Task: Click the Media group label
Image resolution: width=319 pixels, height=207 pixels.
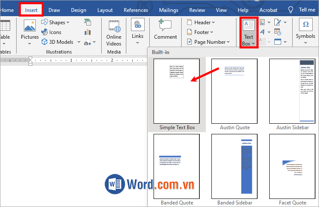Action: pos(114,52)
